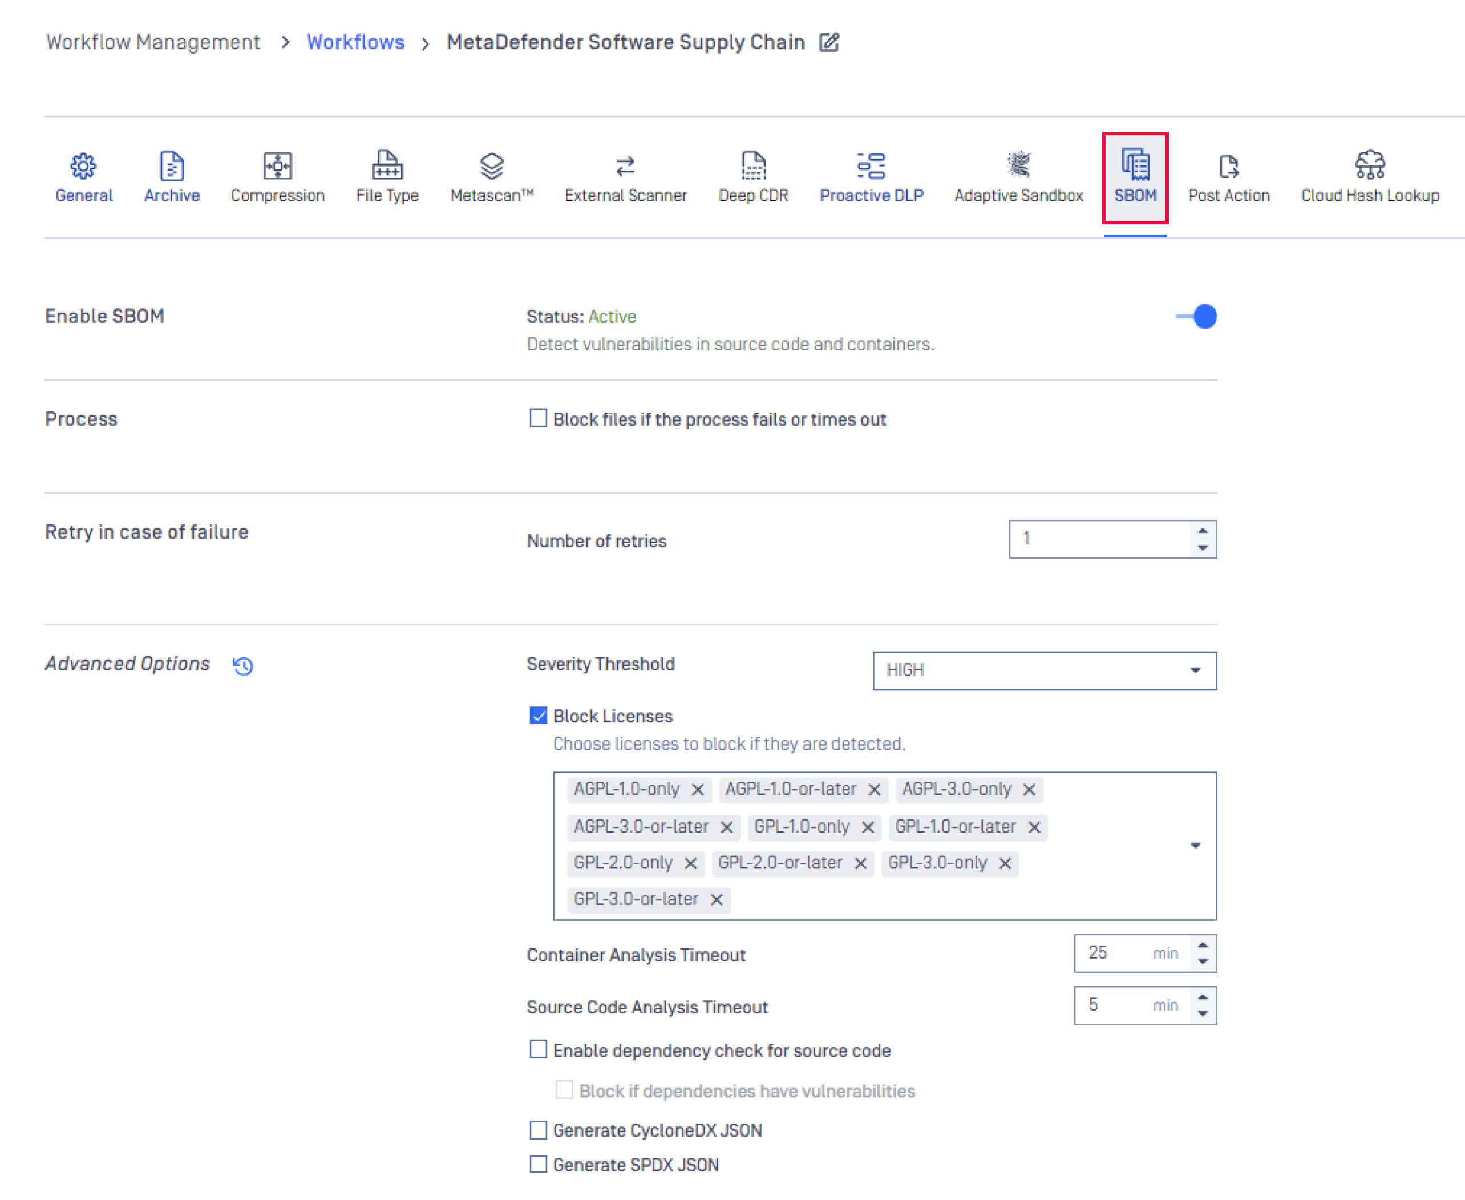Viewport: 1465px width, 1200px height.
Task: Expand the blocked licenses dropdown
Action: (x=1195, y=845)
